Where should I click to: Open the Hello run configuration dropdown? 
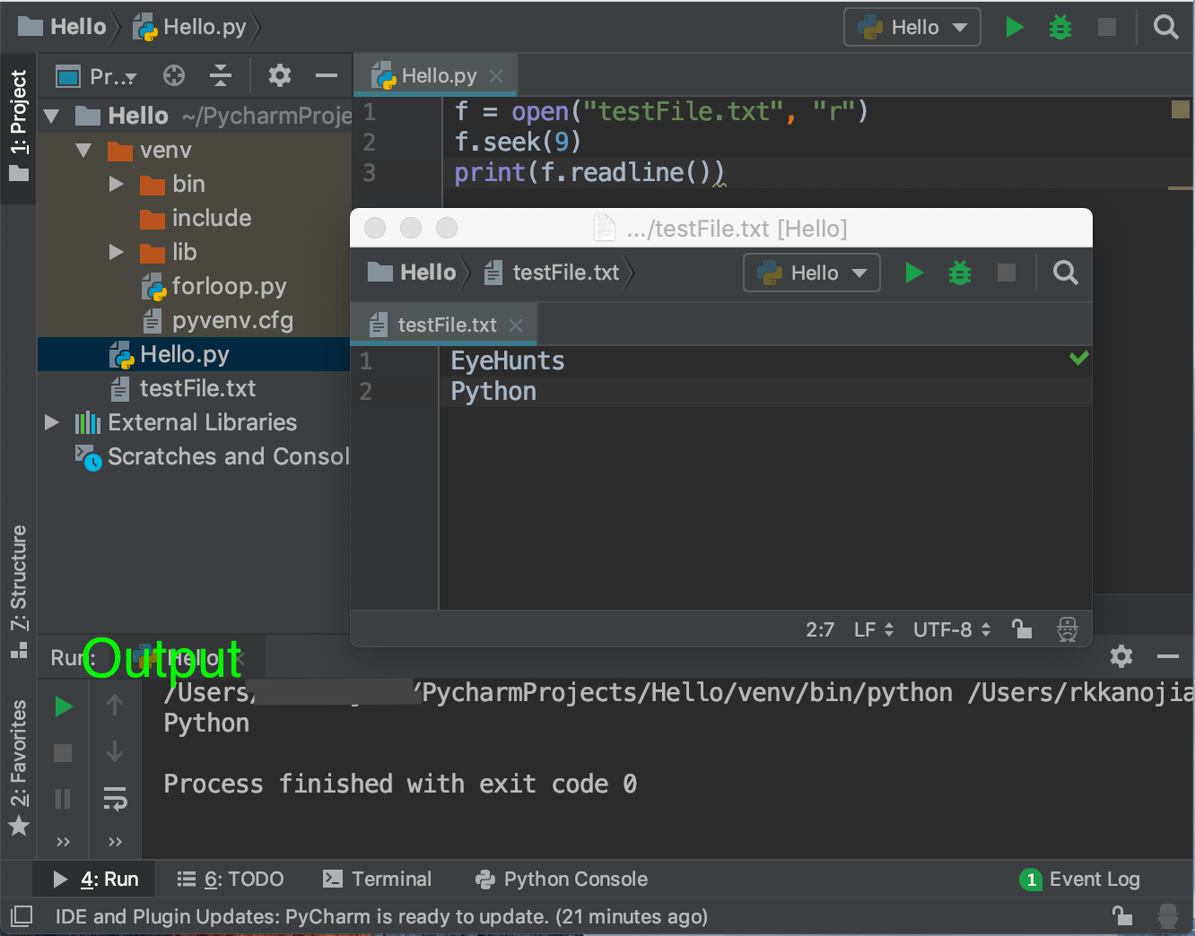(x=912, y=27)
